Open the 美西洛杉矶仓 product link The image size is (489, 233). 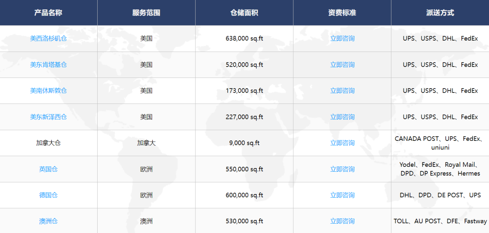[x=48, y=39]
